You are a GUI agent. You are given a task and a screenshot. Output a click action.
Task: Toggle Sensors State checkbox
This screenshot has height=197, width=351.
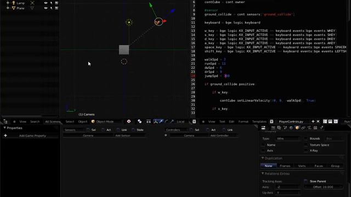pos(134,130)
